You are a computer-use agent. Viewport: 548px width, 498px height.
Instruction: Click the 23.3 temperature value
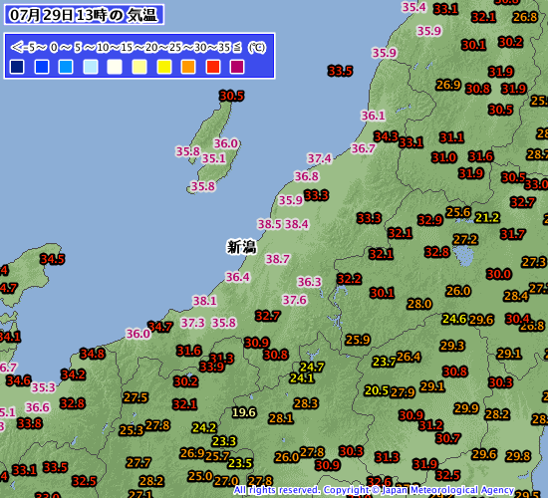224,441
